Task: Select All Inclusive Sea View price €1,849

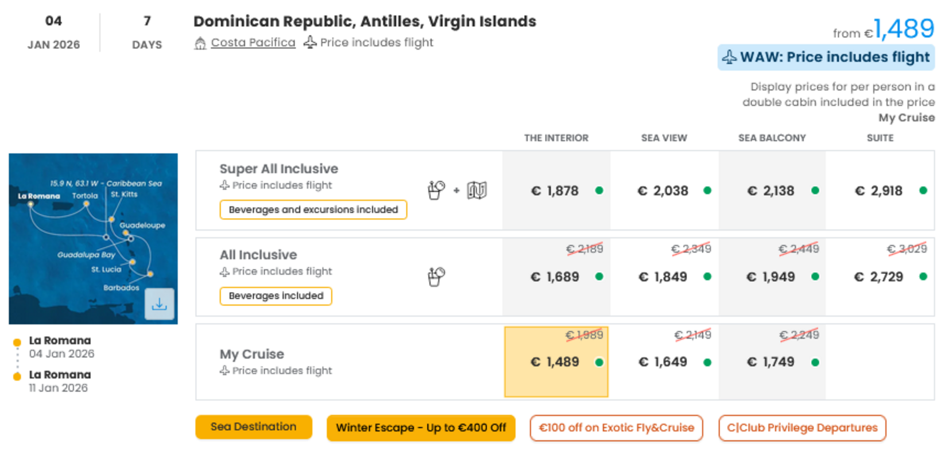Action: click(664, 277)
